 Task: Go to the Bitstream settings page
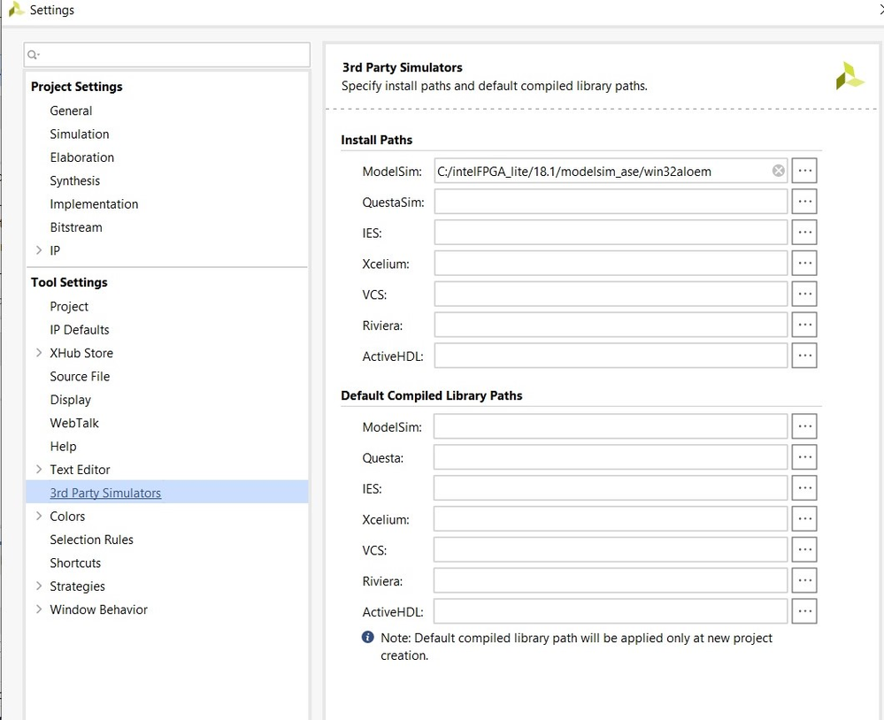coord(76,227)
